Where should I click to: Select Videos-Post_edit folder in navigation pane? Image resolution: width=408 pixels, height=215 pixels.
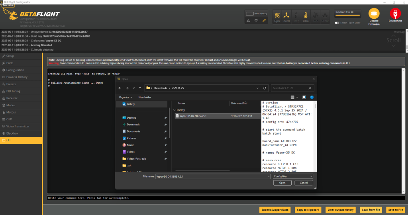coord(136,158)
